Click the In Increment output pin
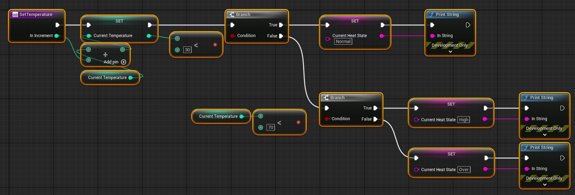The height and width of the screenshot is (195, 575). 57,36
